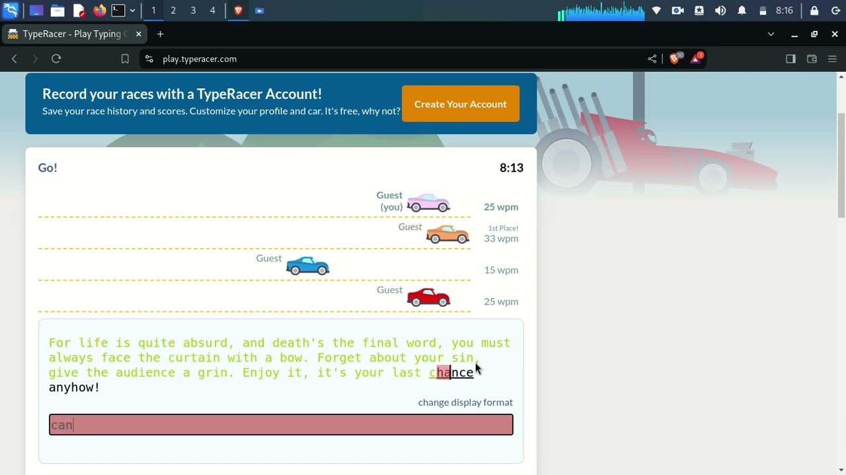This screenshot has height=475, width=846.
Task: Click the log out icon in the panel
Action: (835, 11)
